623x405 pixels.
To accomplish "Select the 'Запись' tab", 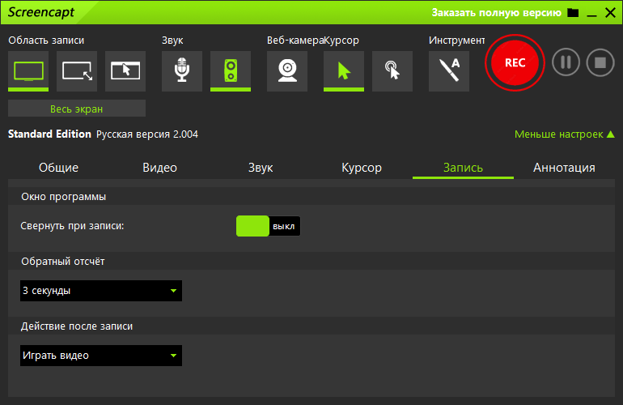I will (463, 168).
